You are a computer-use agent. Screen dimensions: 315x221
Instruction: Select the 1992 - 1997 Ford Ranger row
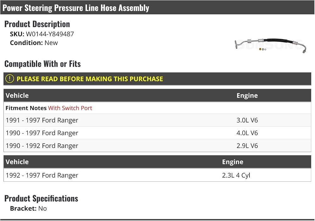(157, 175)
